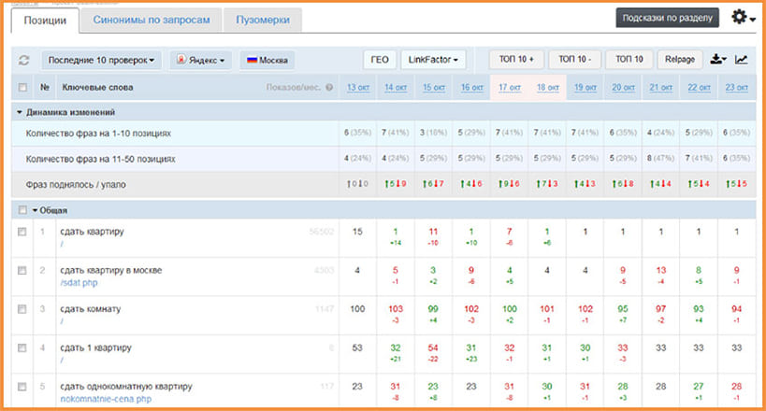Click position 100 for сдать комнату
766x411 pixels.
coord(357,309)
